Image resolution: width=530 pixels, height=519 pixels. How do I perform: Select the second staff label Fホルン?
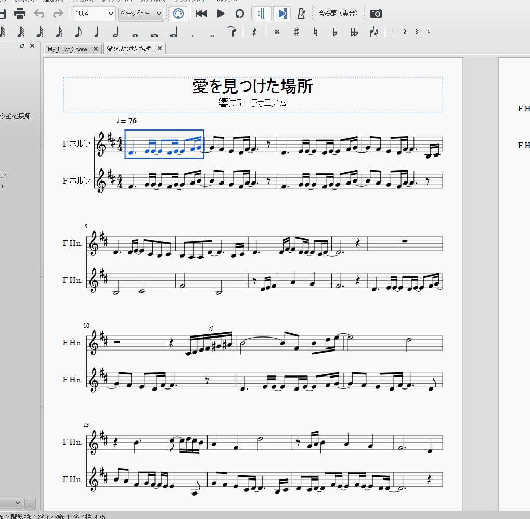(76, 181)
